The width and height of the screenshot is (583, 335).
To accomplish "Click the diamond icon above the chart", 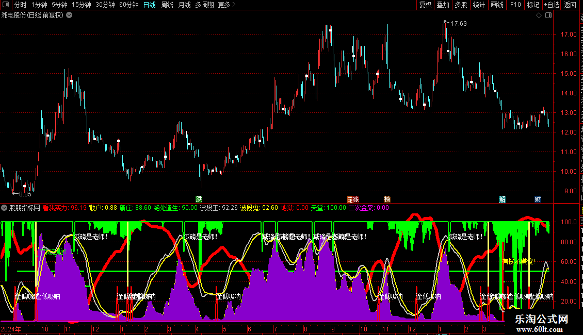I will (x=539, y=15).
